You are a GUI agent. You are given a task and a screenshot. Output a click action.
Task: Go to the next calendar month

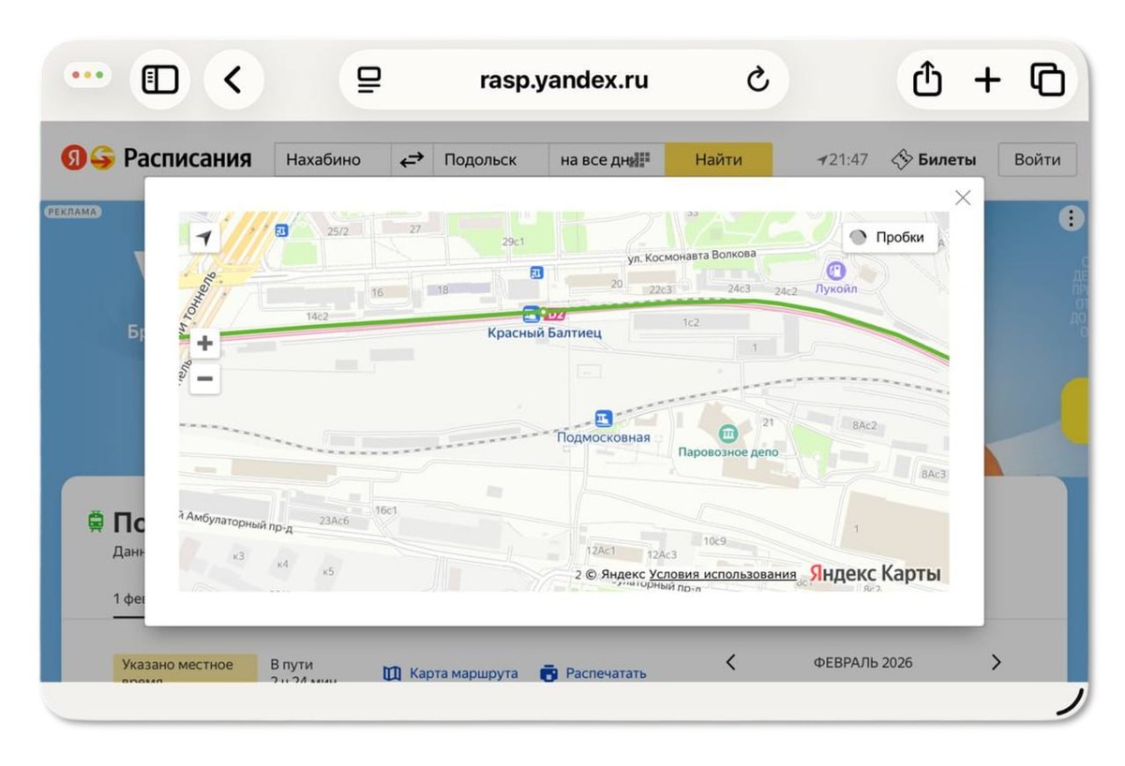(x=996, y=663)
